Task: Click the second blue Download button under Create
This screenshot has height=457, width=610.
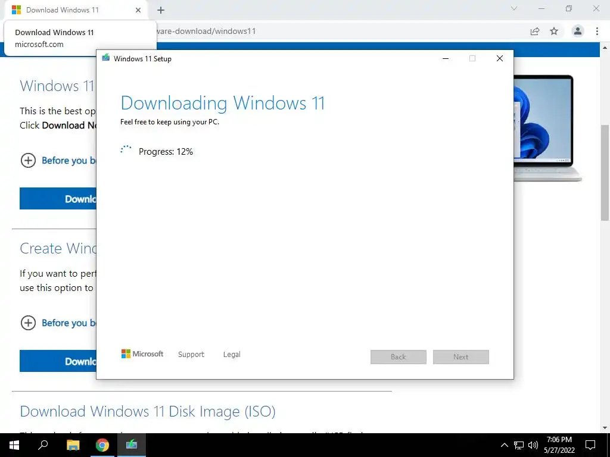Action: pyautogui.click(x=58, y=361)
